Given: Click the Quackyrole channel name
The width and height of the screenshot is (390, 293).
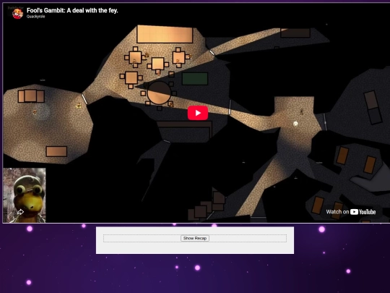Looking at the screenshot, I should point(36,17).
